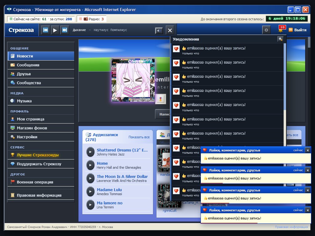The width and height of the screenshot is (315, 236).
Task: Play the track Madame Lulu
Action: pos(90,191)
